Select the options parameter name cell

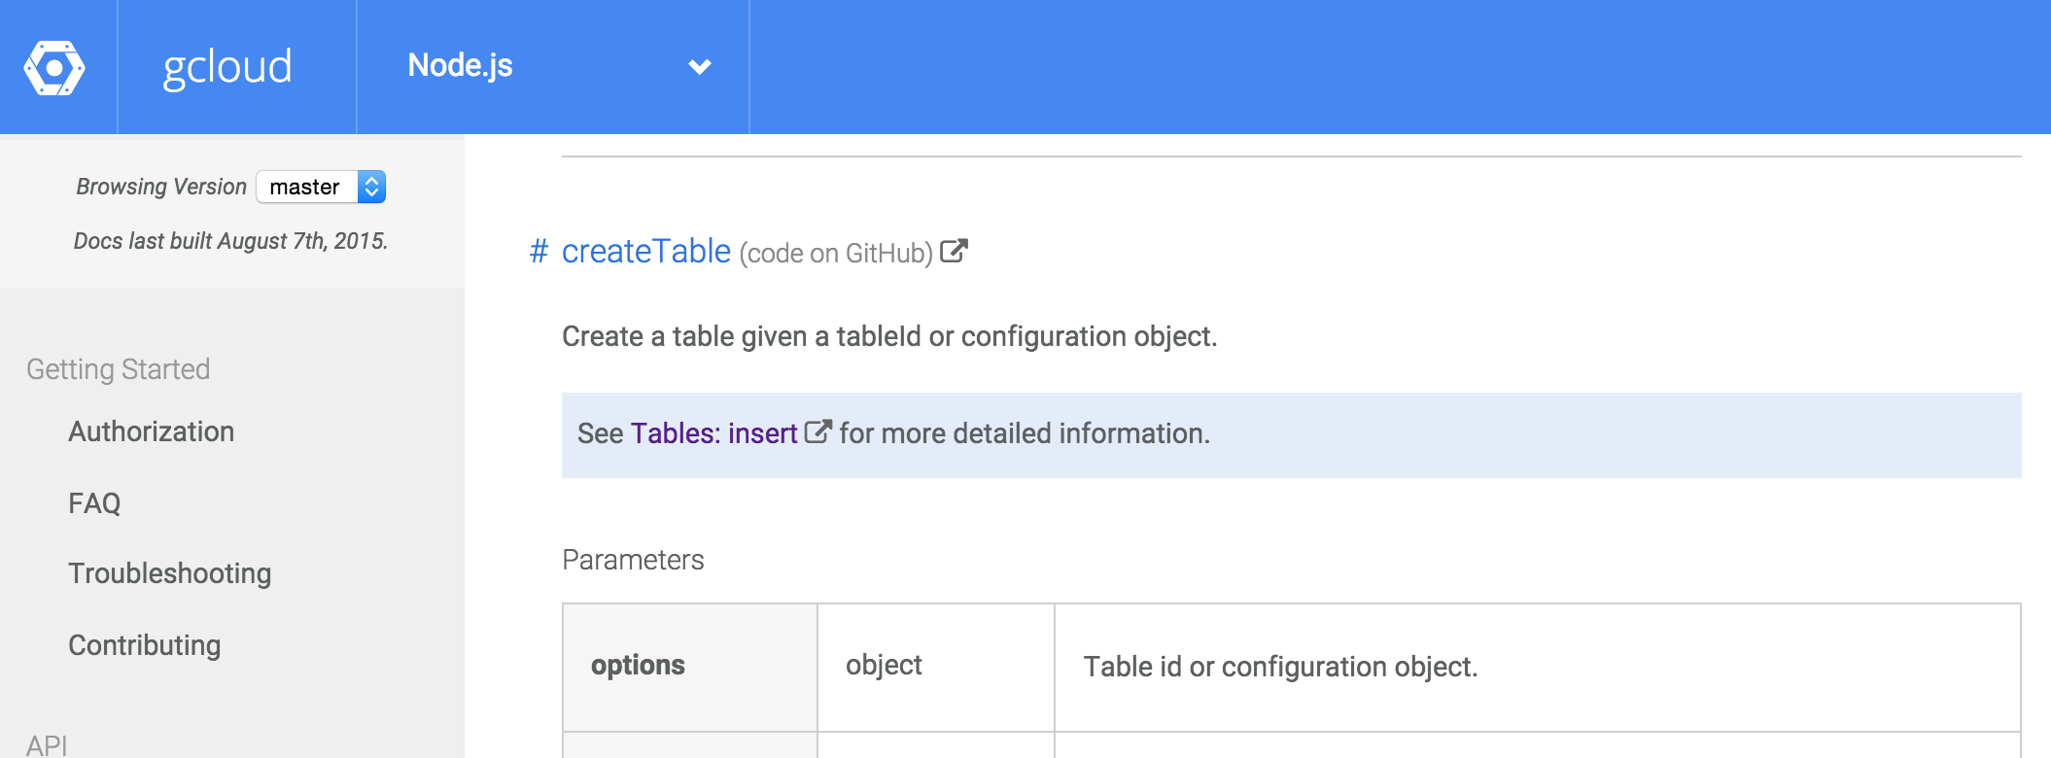tap(690, 667)
